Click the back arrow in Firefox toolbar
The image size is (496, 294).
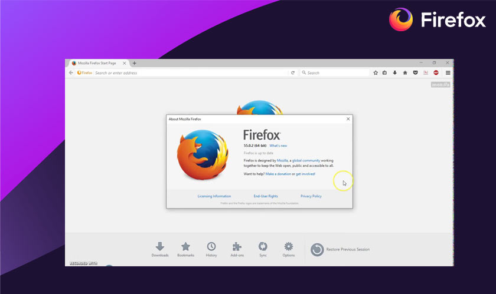point(71,72)
